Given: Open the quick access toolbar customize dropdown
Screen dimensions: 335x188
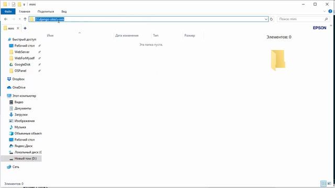Looking at the screenshot, I should pos(24,5).
